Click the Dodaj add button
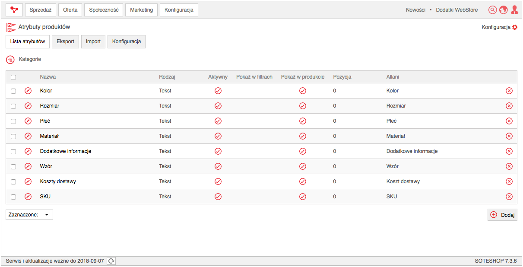Image resolution: width=523 pixels, height=267 pixels. tap(502, 215)
